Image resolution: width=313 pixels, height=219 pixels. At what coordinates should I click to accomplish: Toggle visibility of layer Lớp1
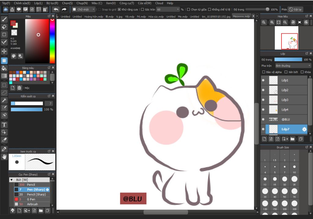263,80
